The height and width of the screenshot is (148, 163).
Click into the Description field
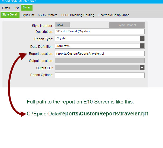tap(100, 31)
